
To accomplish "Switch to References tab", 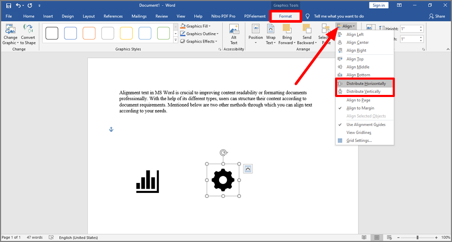I will 113,16.
